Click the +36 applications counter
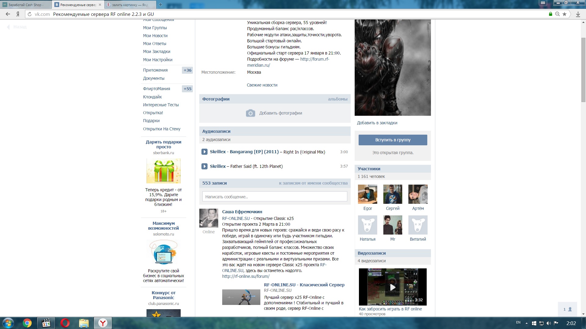 (187, 70)
